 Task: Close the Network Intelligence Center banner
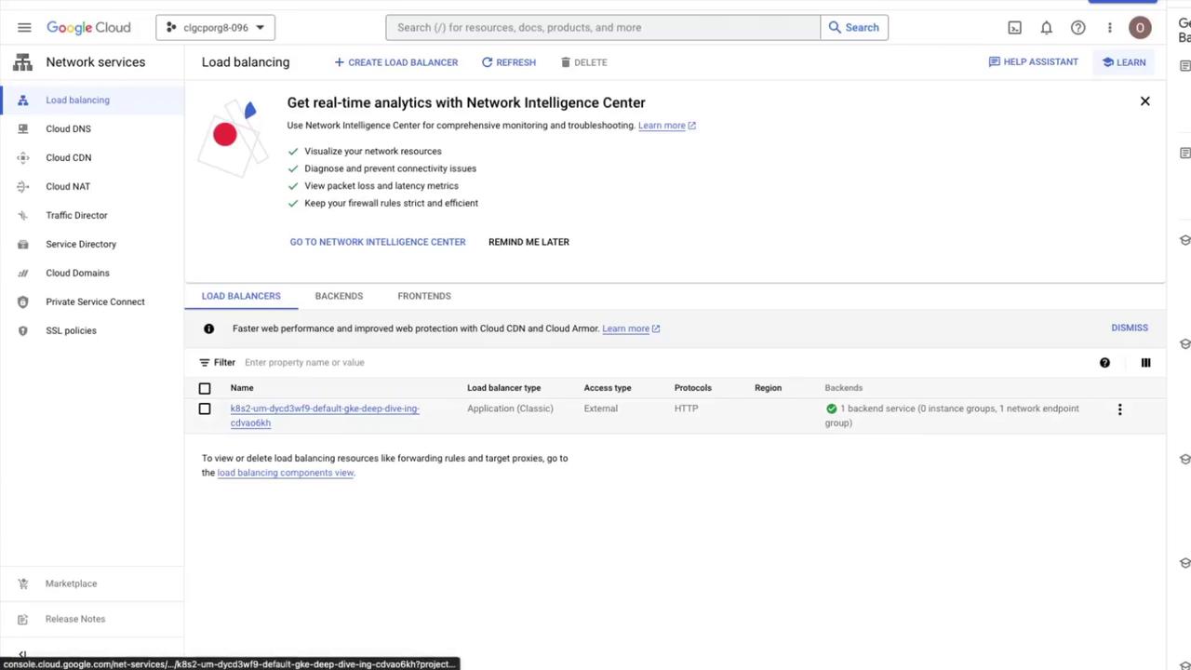1144,101
